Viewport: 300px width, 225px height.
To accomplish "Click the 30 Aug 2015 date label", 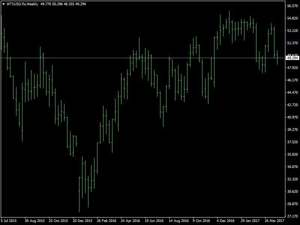I will pyautogui.click(x=34, y=221).
